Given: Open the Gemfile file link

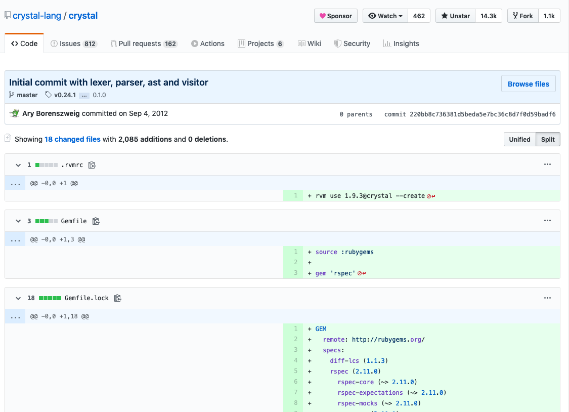Looking at the screenshot, I should coord(74,221).
